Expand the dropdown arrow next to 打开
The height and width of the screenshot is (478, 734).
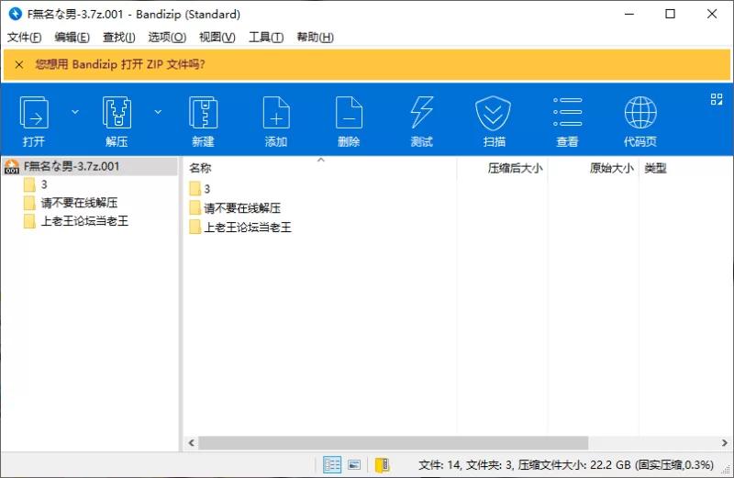[x=75, y=112]
